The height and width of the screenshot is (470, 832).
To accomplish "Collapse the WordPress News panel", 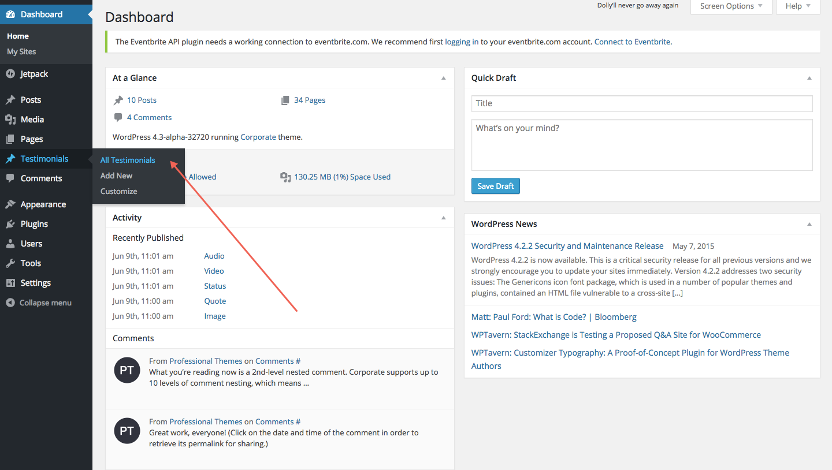I will (809, 224).
